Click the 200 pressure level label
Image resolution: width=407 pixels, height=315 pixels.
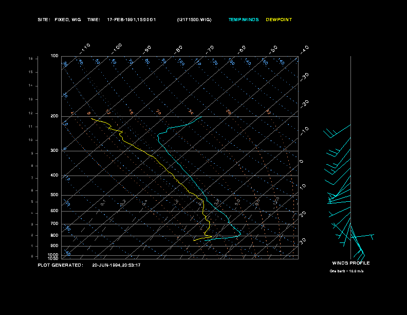(54, 116)
